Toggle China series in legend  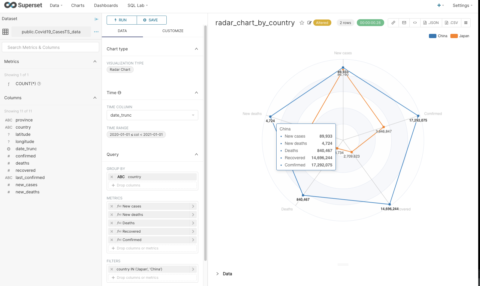click(x=438, y=36)
